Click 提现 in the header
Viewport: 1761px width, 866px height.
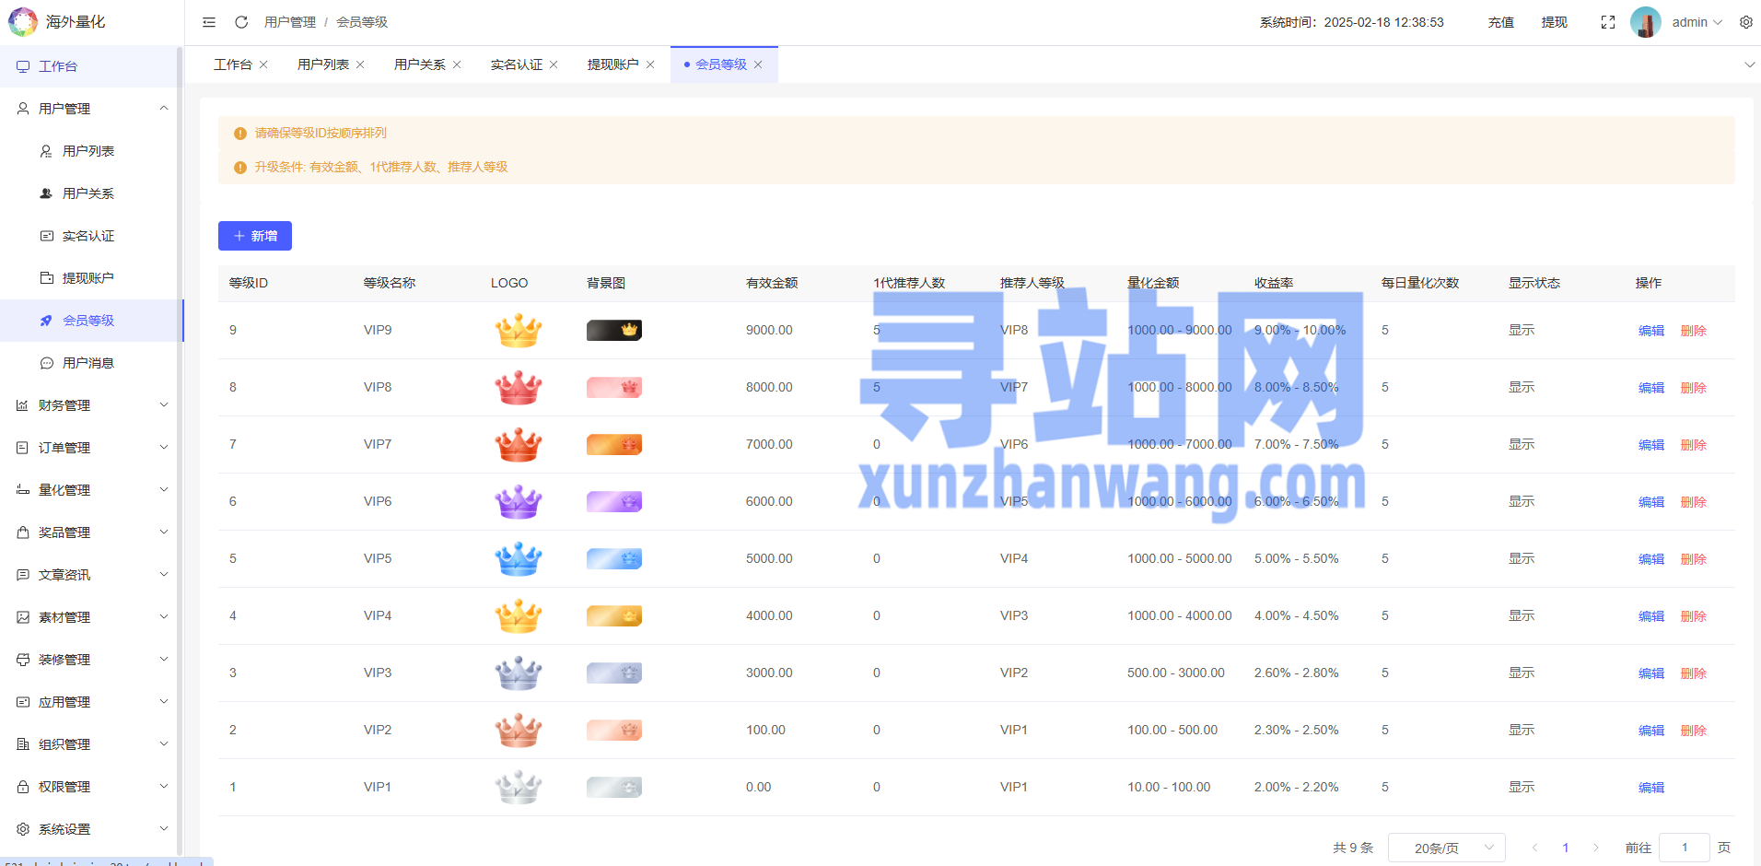tap(1555, 22)
